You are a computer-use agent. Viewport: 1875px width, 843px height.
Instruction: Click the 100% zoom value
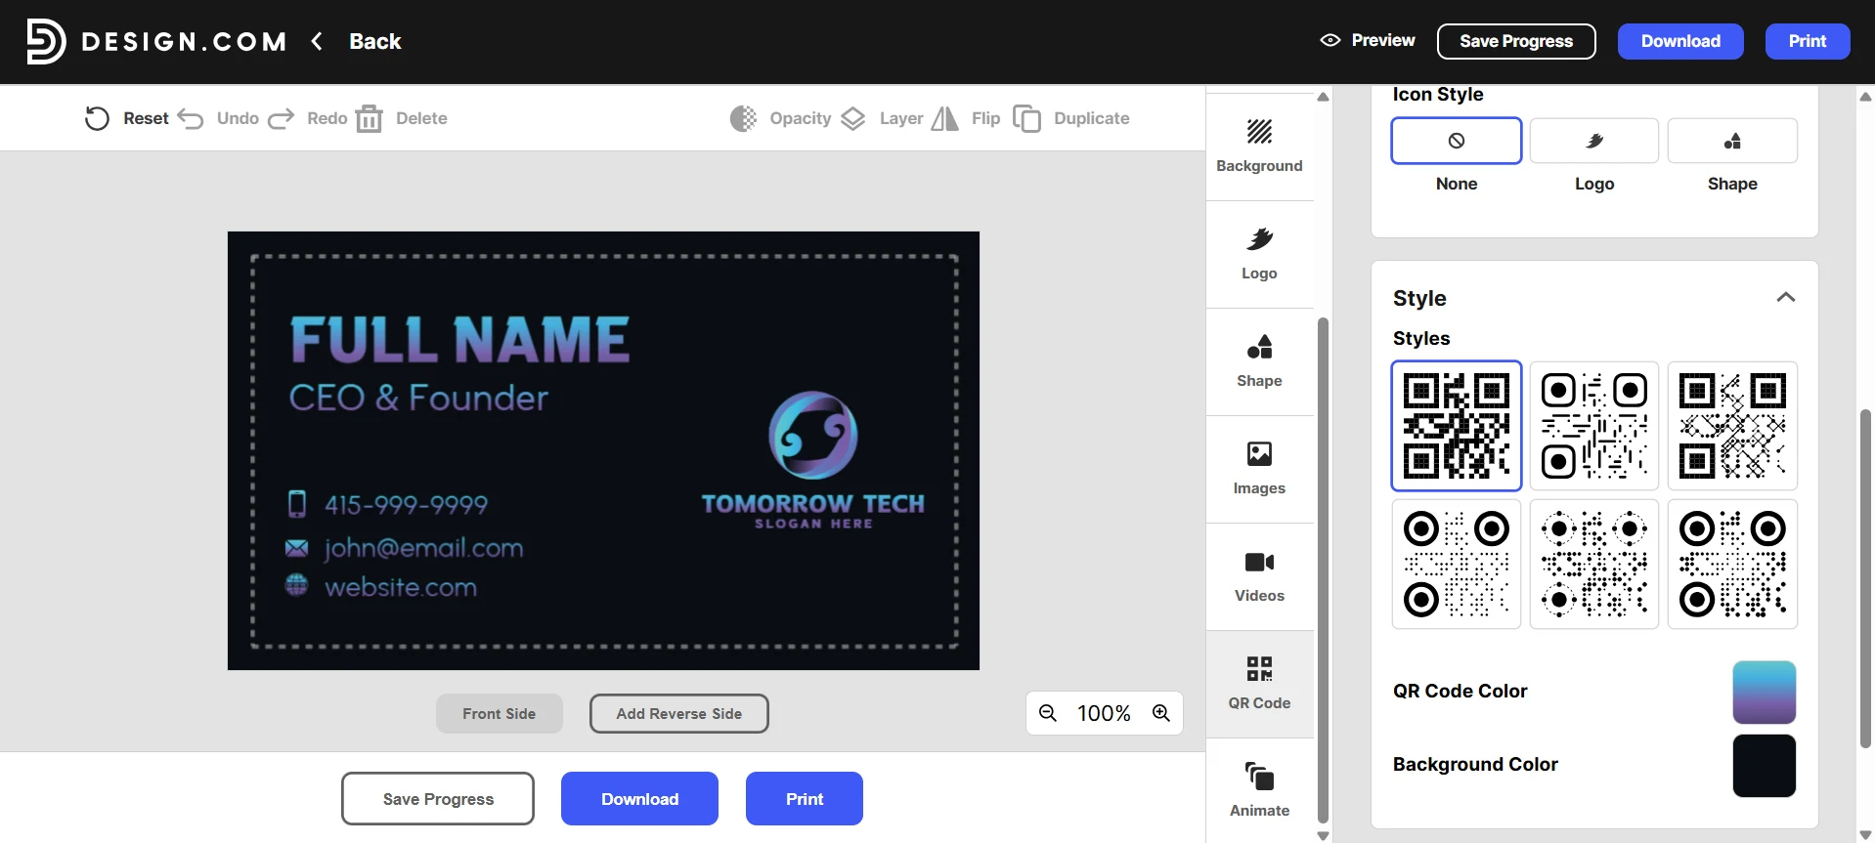(1104, 713)
